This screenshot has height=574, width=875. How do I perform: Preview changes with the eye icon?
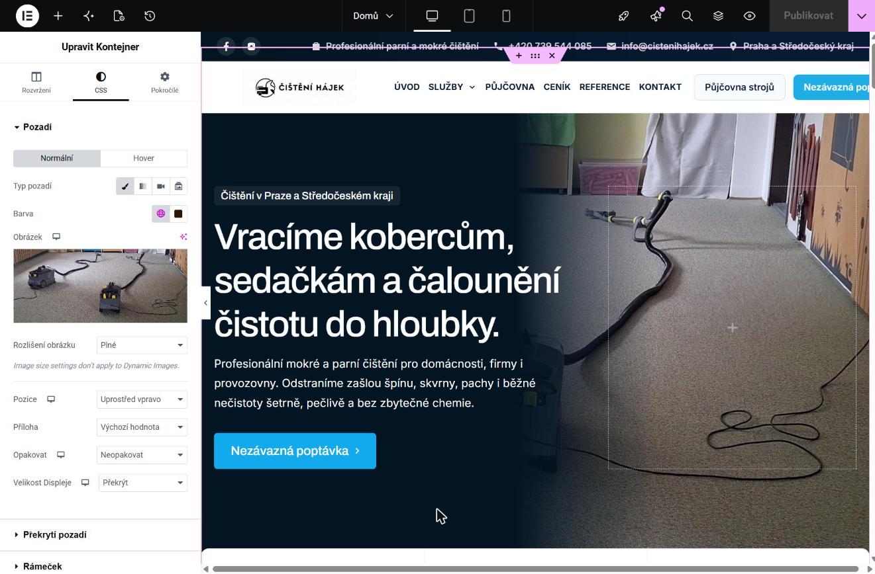tap(749, 16)
